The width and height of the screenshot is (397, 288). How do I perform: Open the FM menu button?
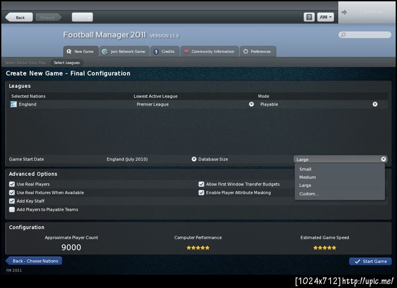coord(326,17)
